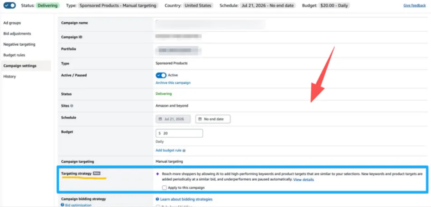The image size is (431, 207).
Task: Open the No end date picker
Action: [x=213, y=119]
